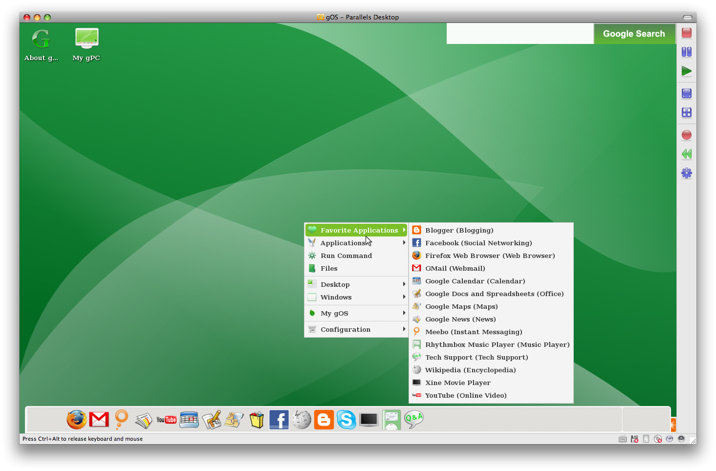The image size is (716, 471).
Task: Open the About gOS desktop icon
Action: (x=41, y=45)
